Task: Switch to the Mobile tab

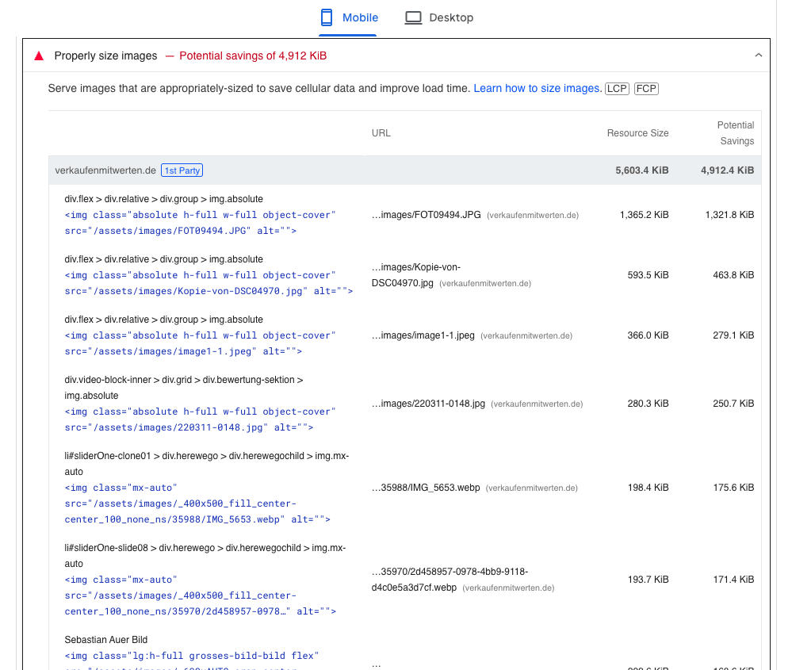Action: coord(349,17)
